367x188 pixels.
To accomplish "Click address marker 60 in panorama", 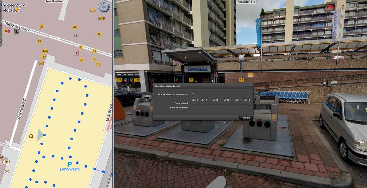I will coord(191,80).
